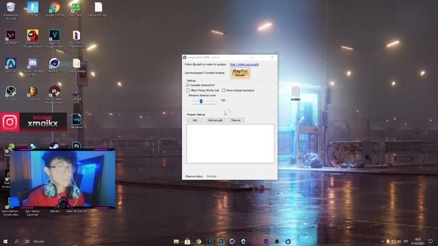Open the Twitter link in vibranceGUI
The image size is (438, 246).
(244, 64)
